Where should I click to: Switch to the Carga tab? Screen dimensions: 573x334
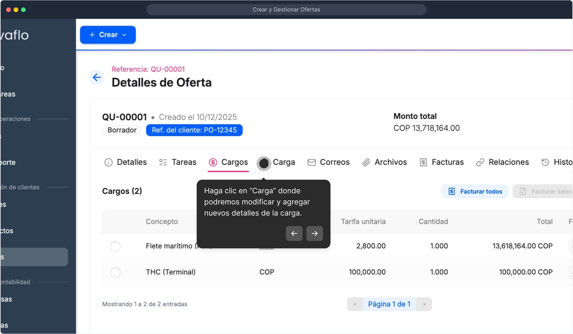tap(284, 162)
